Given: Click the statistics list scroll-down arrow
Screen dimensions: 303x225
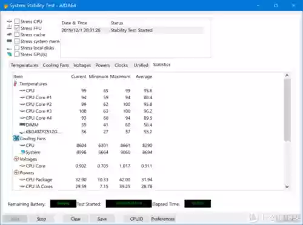Looking at the screenshot, I should point(287,186).
